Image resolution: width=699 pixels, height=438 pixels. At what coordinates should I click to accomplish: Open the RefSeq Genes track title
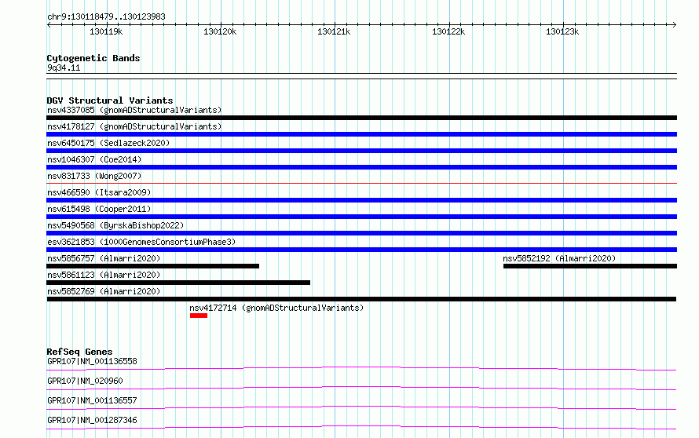point(79,352)
